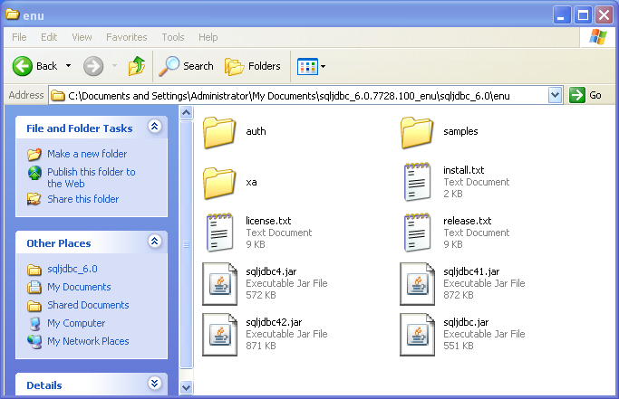The image size is (619, 399).
Task: Click the greyed Forward arrow button
Action: pyautogui.click(x=93, y=66)
